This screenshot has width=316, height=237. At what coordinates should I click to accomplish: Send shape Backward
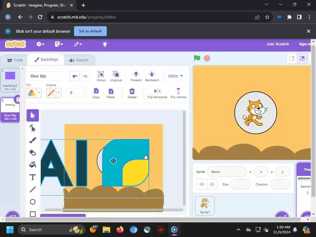click(152, 76)
